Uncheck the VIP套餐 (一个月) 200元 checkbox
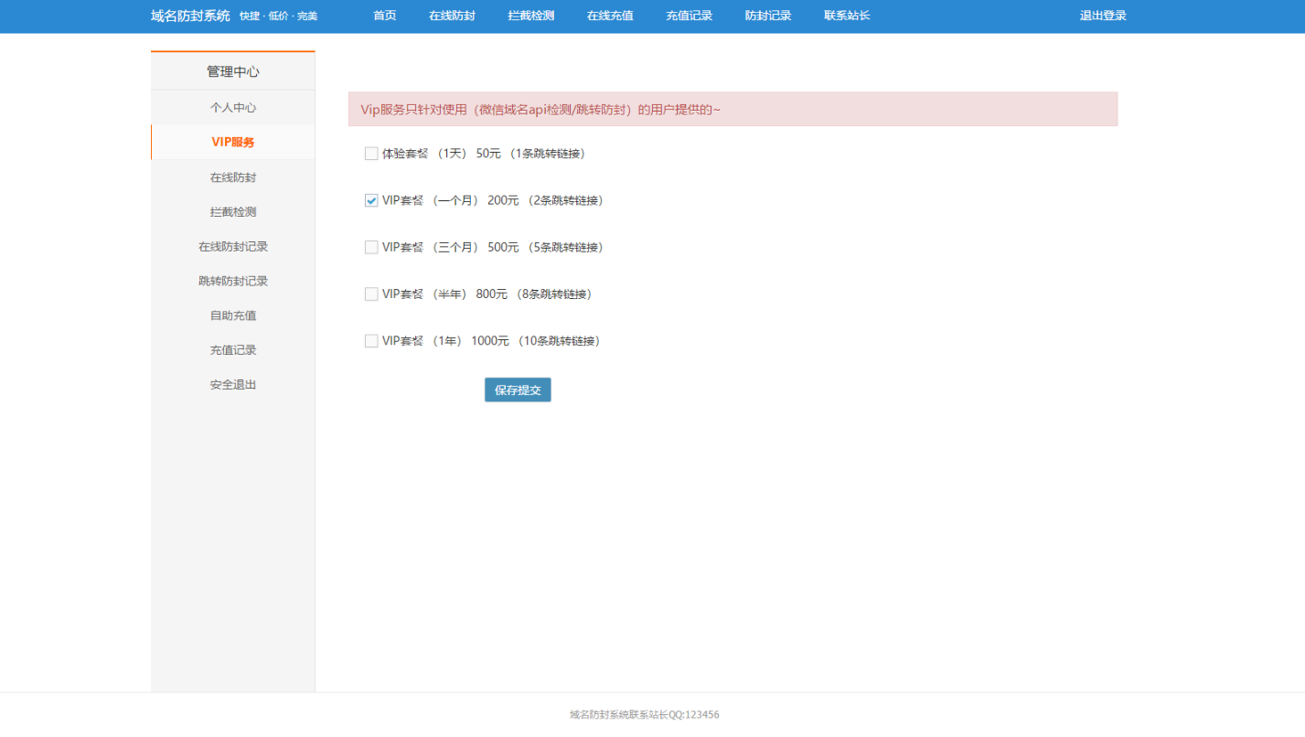 (x=371, y=200)
